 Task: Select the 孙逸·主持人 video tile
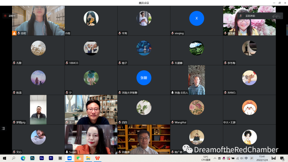tap(197, 80)
